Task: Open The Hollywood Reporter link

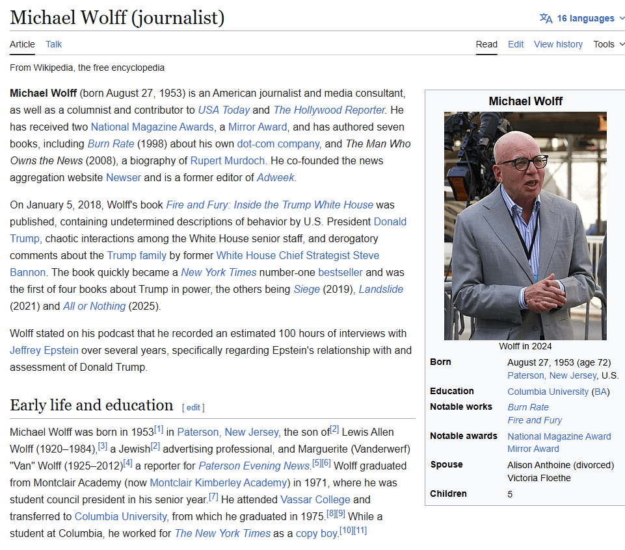Action: (329, 110)
